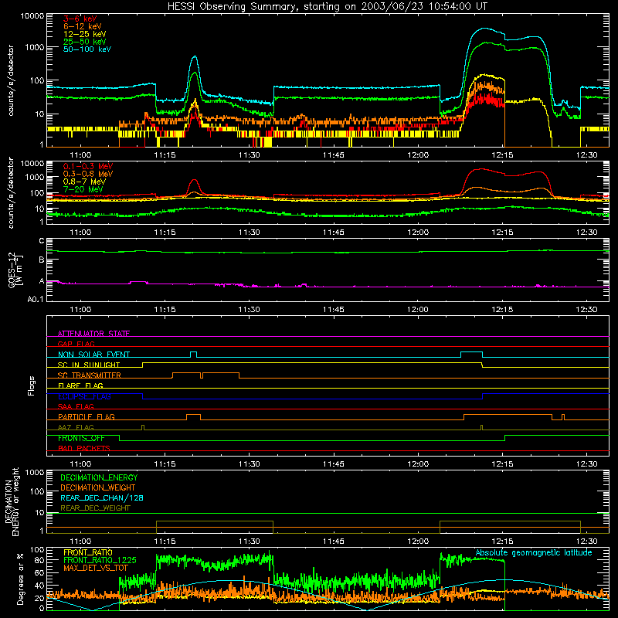Click the SC_TRANSMITTER flag label
Image resolution: width=618 pixels, height=618 pixels.
pyautogui.click(x=89, y=375)
